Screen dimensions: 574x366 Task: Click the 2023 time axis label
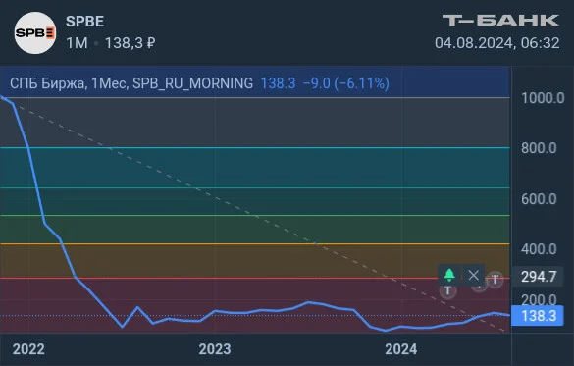tap(215, 349)
